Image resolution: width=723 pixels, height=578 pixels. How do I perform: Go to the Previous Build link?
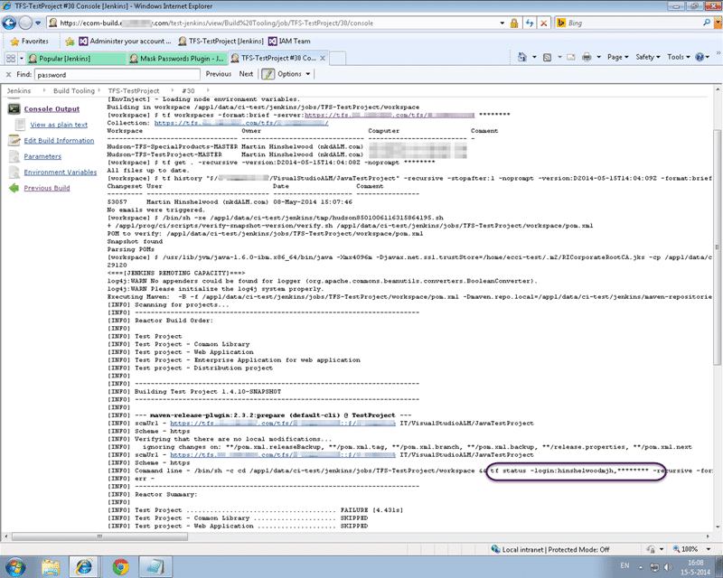tap(47, 188)
